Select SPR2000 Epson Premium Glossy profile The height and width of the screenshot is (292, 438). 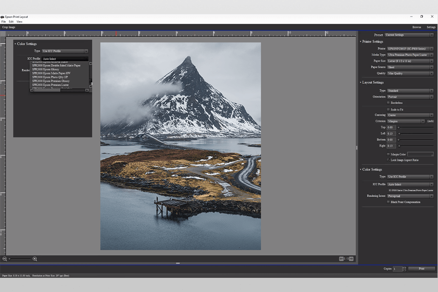coord(51,81)
